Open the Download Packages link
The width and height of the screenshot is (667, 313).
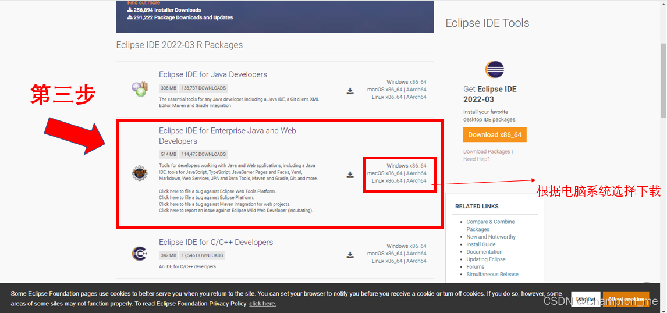click(x=487, y=151)
